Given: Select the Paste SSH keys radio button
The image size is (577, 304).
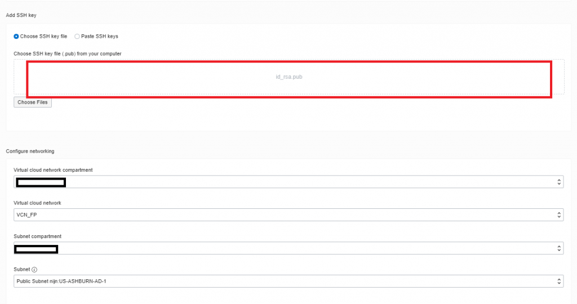Looking at the screenshot, I should click(77, 37).
